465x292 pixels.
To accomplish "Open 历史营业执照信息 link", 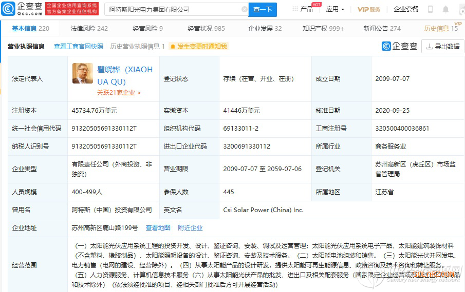I will point(137,47).
